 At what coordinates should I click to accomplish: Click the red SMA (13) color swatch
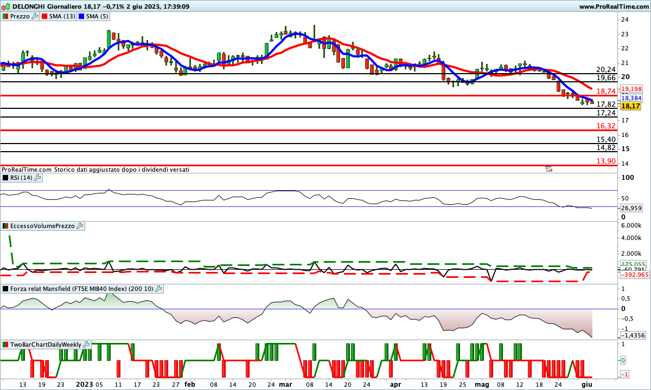point(44,16)
